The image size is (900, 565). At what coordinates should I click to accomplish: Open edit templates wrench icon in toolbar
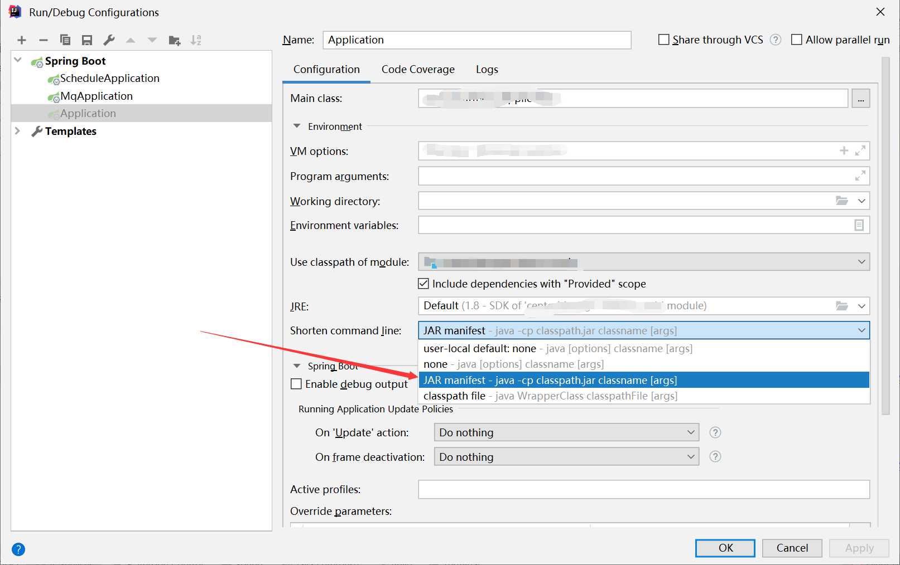[x=109, y=40]
